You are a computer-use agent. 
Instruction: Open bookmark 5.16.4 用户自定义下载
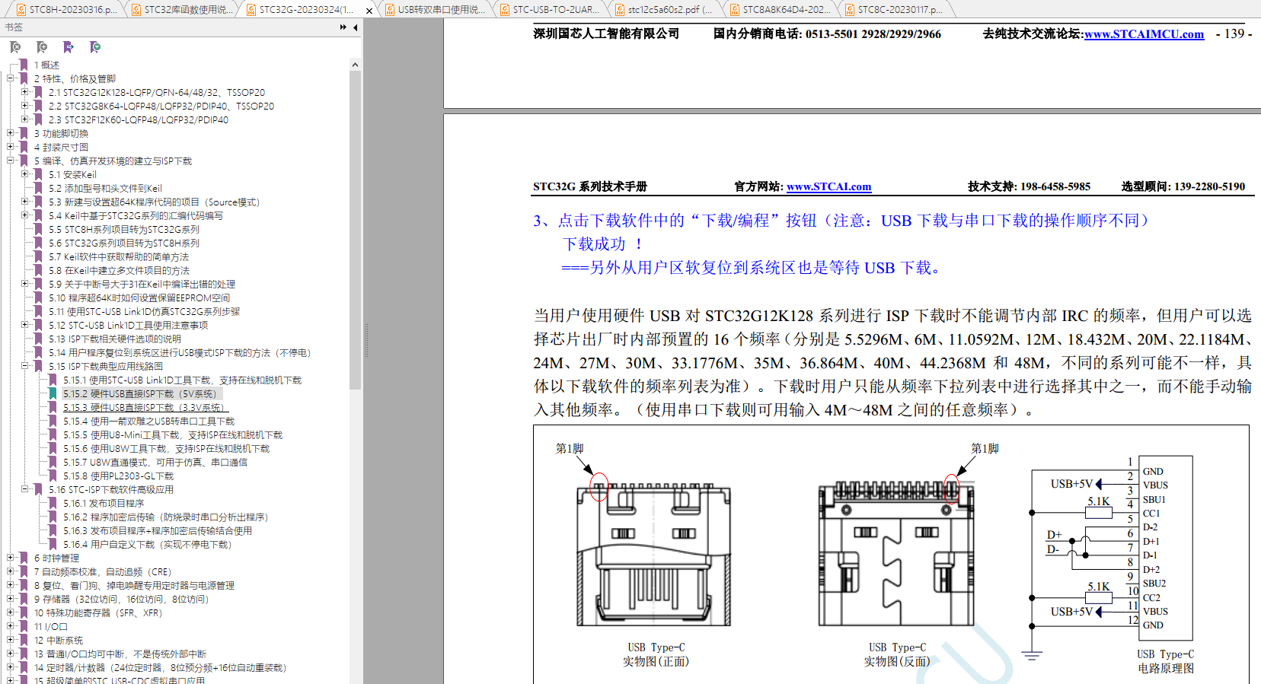[x=147, y=544]
